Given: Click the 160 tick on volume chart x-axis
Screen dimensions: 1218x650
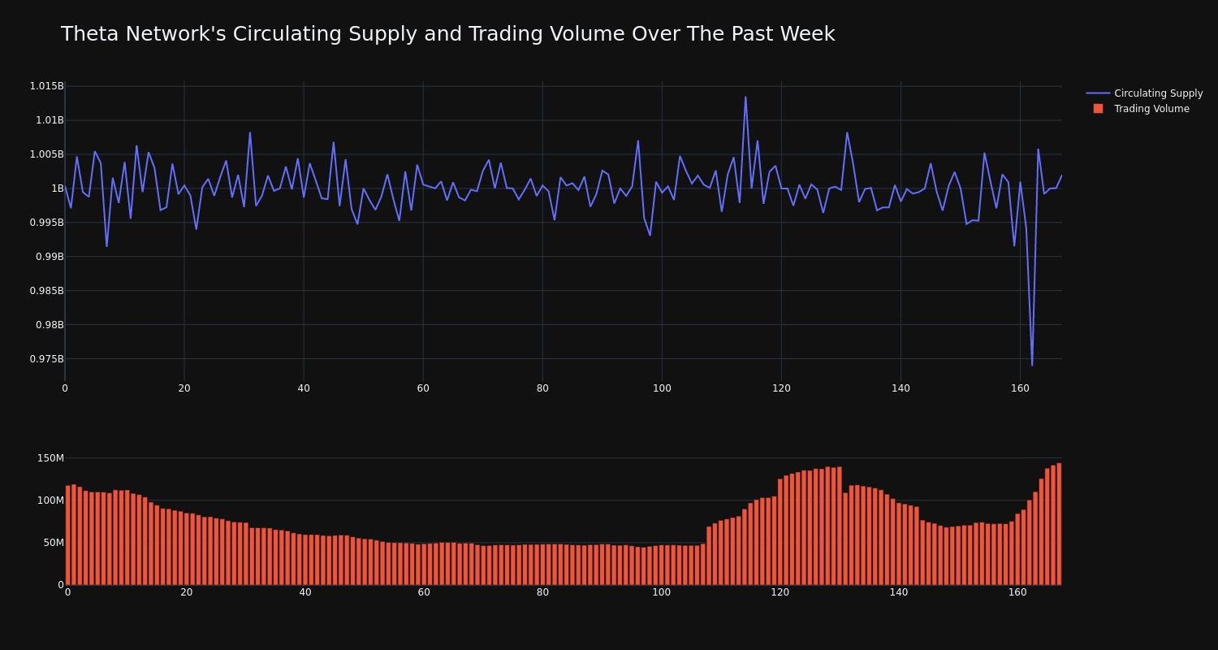Looking at the screenshot, I should coord(1017,592).
